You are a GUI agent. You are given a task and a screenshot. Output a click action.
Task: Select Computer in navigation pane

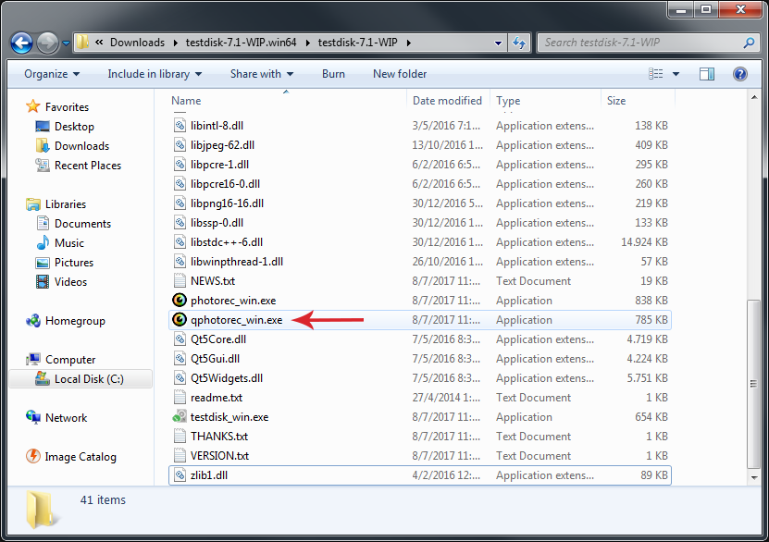(x=70, y=360)
